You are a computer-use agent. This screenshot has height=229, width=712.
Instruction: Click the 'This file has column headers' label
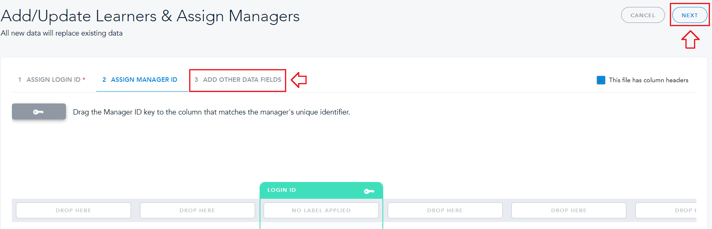(649, 80)
